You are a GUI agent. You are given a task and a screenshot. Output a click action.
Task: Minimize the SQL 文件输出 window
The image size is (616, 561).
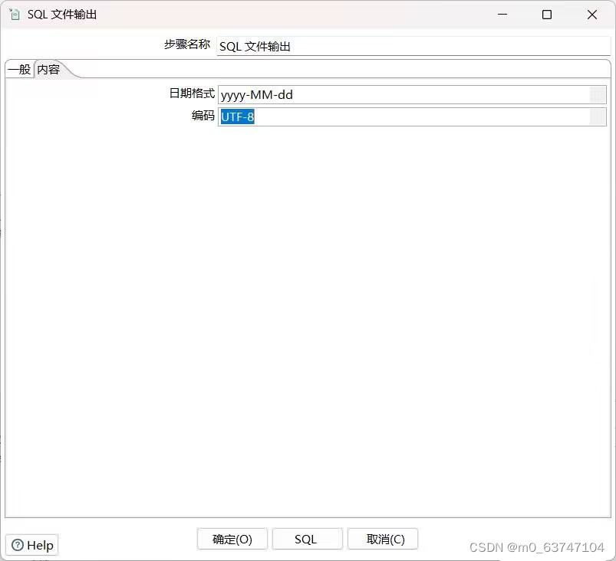pyautogui.click(x=502, y=15)
